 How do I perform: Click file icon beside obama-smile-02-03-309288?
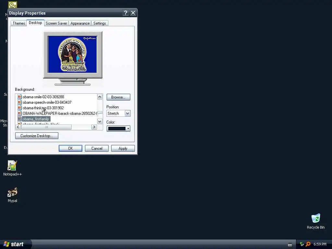pos(20,97)
